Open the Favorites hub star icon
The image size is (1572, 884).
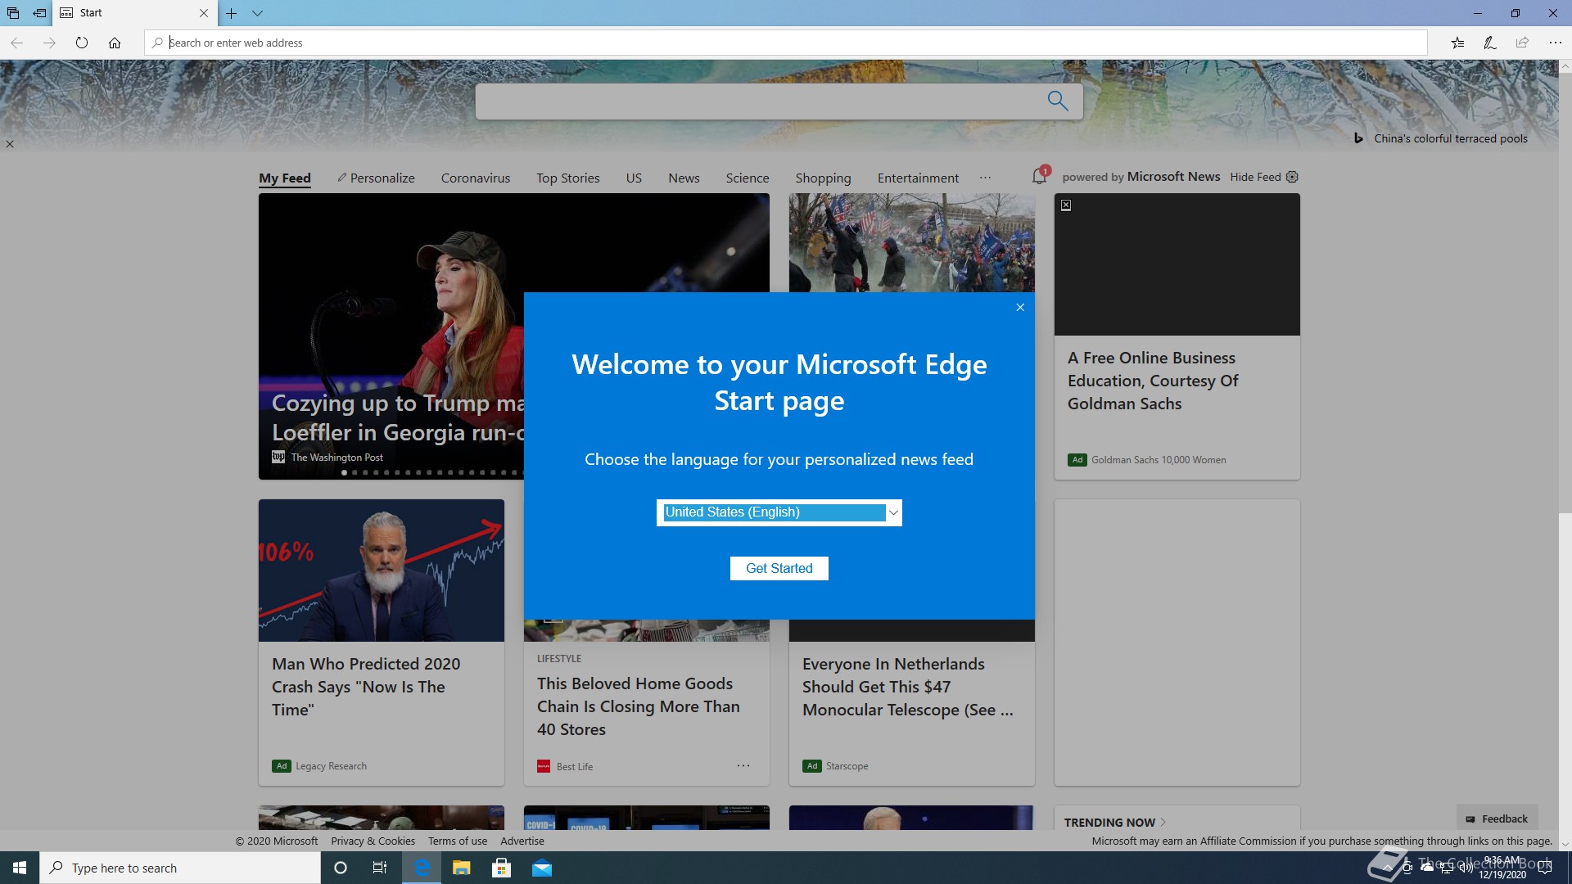(x=1457, y=43)
